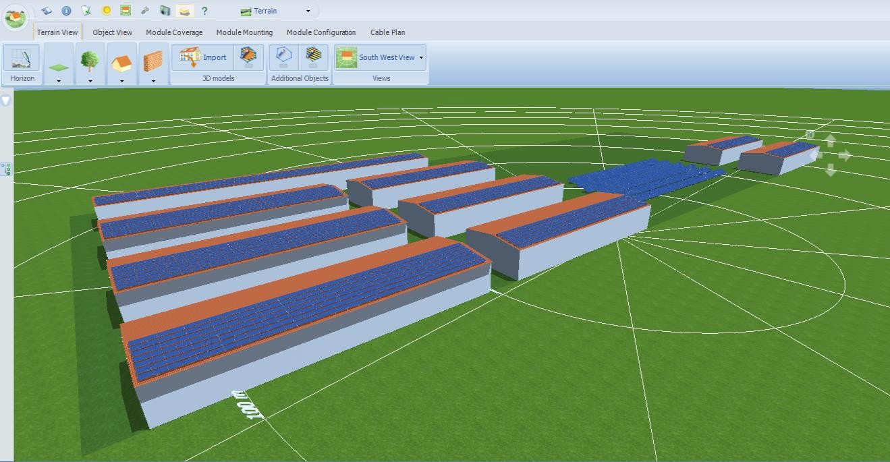Pan view using the up arrow

click(831, 140)
